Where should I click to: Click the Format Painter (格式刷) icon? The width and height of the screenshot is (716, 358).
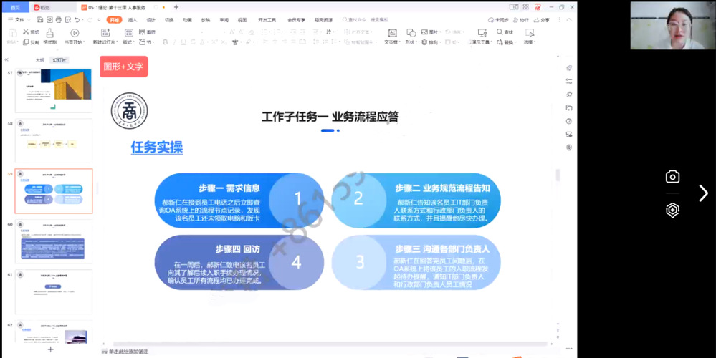[52, 34]
